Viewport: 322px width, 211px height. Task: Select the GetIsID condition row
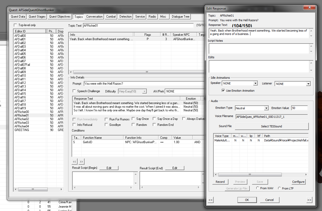(138, 142)
